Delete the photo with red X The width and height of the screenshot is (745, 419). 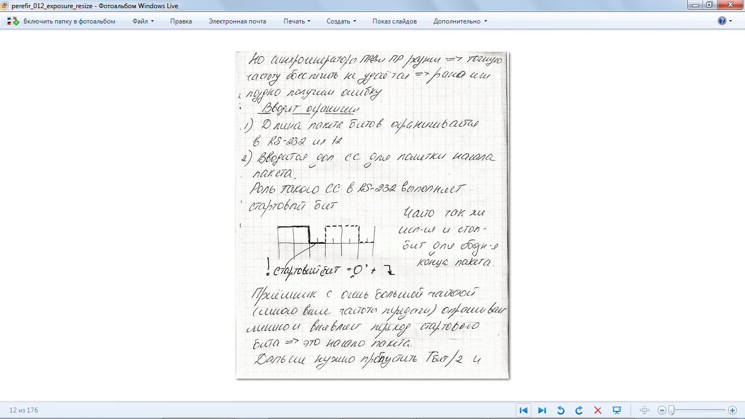(x=598, y=410)
